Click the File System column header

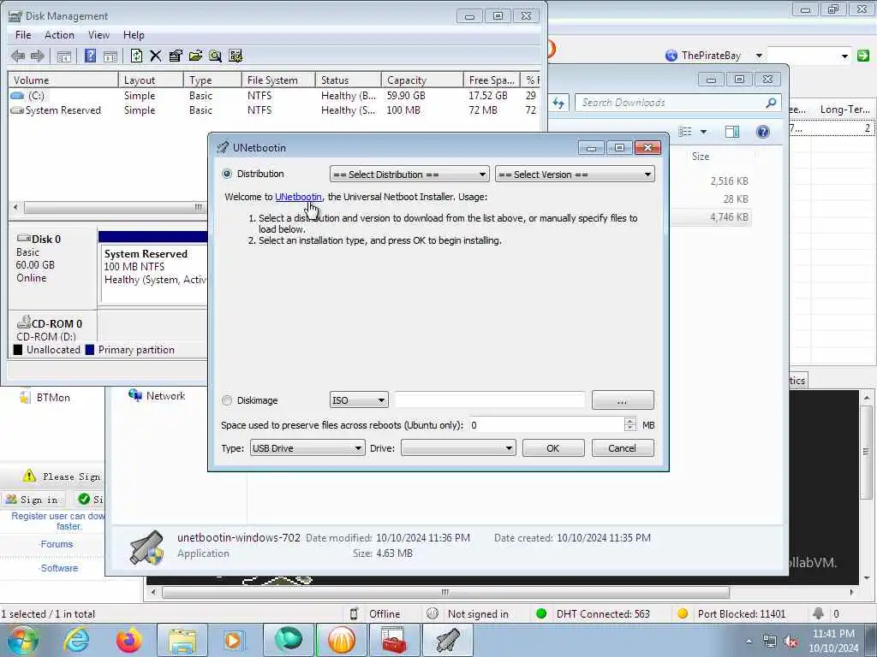pos(278,80)
